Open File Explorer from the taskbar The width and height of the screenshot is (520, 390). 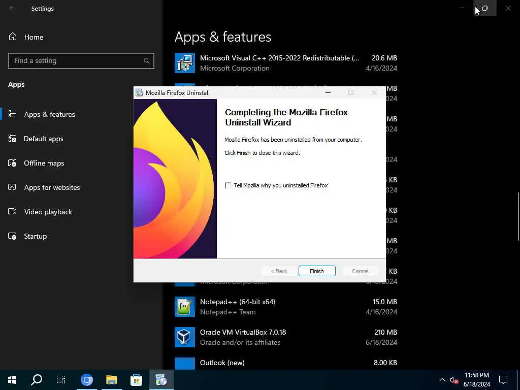point(111,380)
